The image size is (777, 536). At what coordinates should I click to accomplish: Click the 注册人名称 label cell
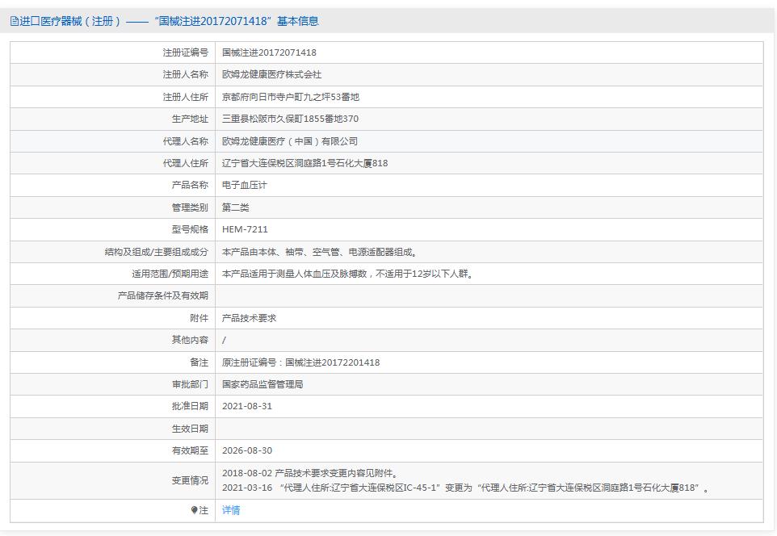[x=182, y=74]
